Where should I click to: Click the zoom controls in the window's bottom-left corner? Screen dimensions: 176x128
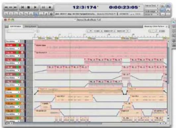coord(9,123)
